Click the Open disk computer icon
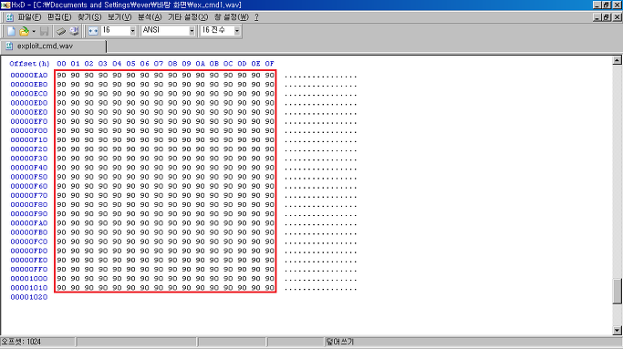This screenshot has height=349, width=623. (74, 31)
